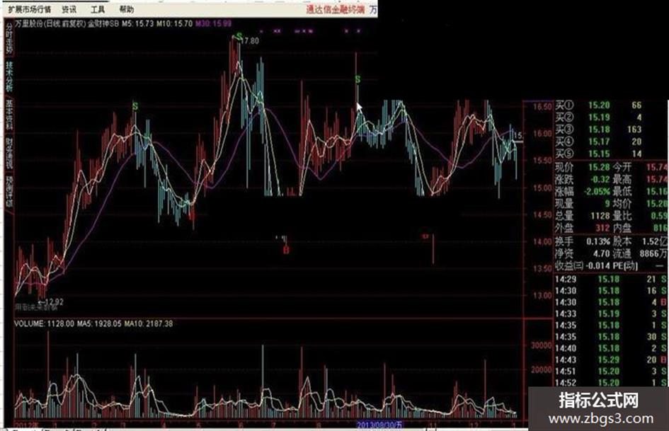Open the 帮助 menu
This screenshot has width=669, height=431.
click(126, 9)
